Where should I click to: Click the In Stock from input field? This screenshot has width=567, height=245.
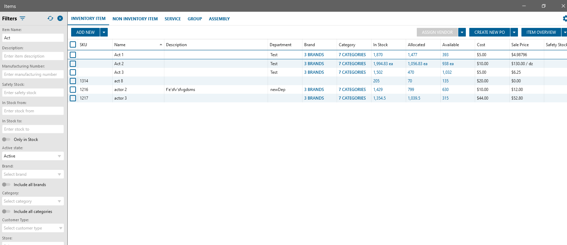pos(33,111)
